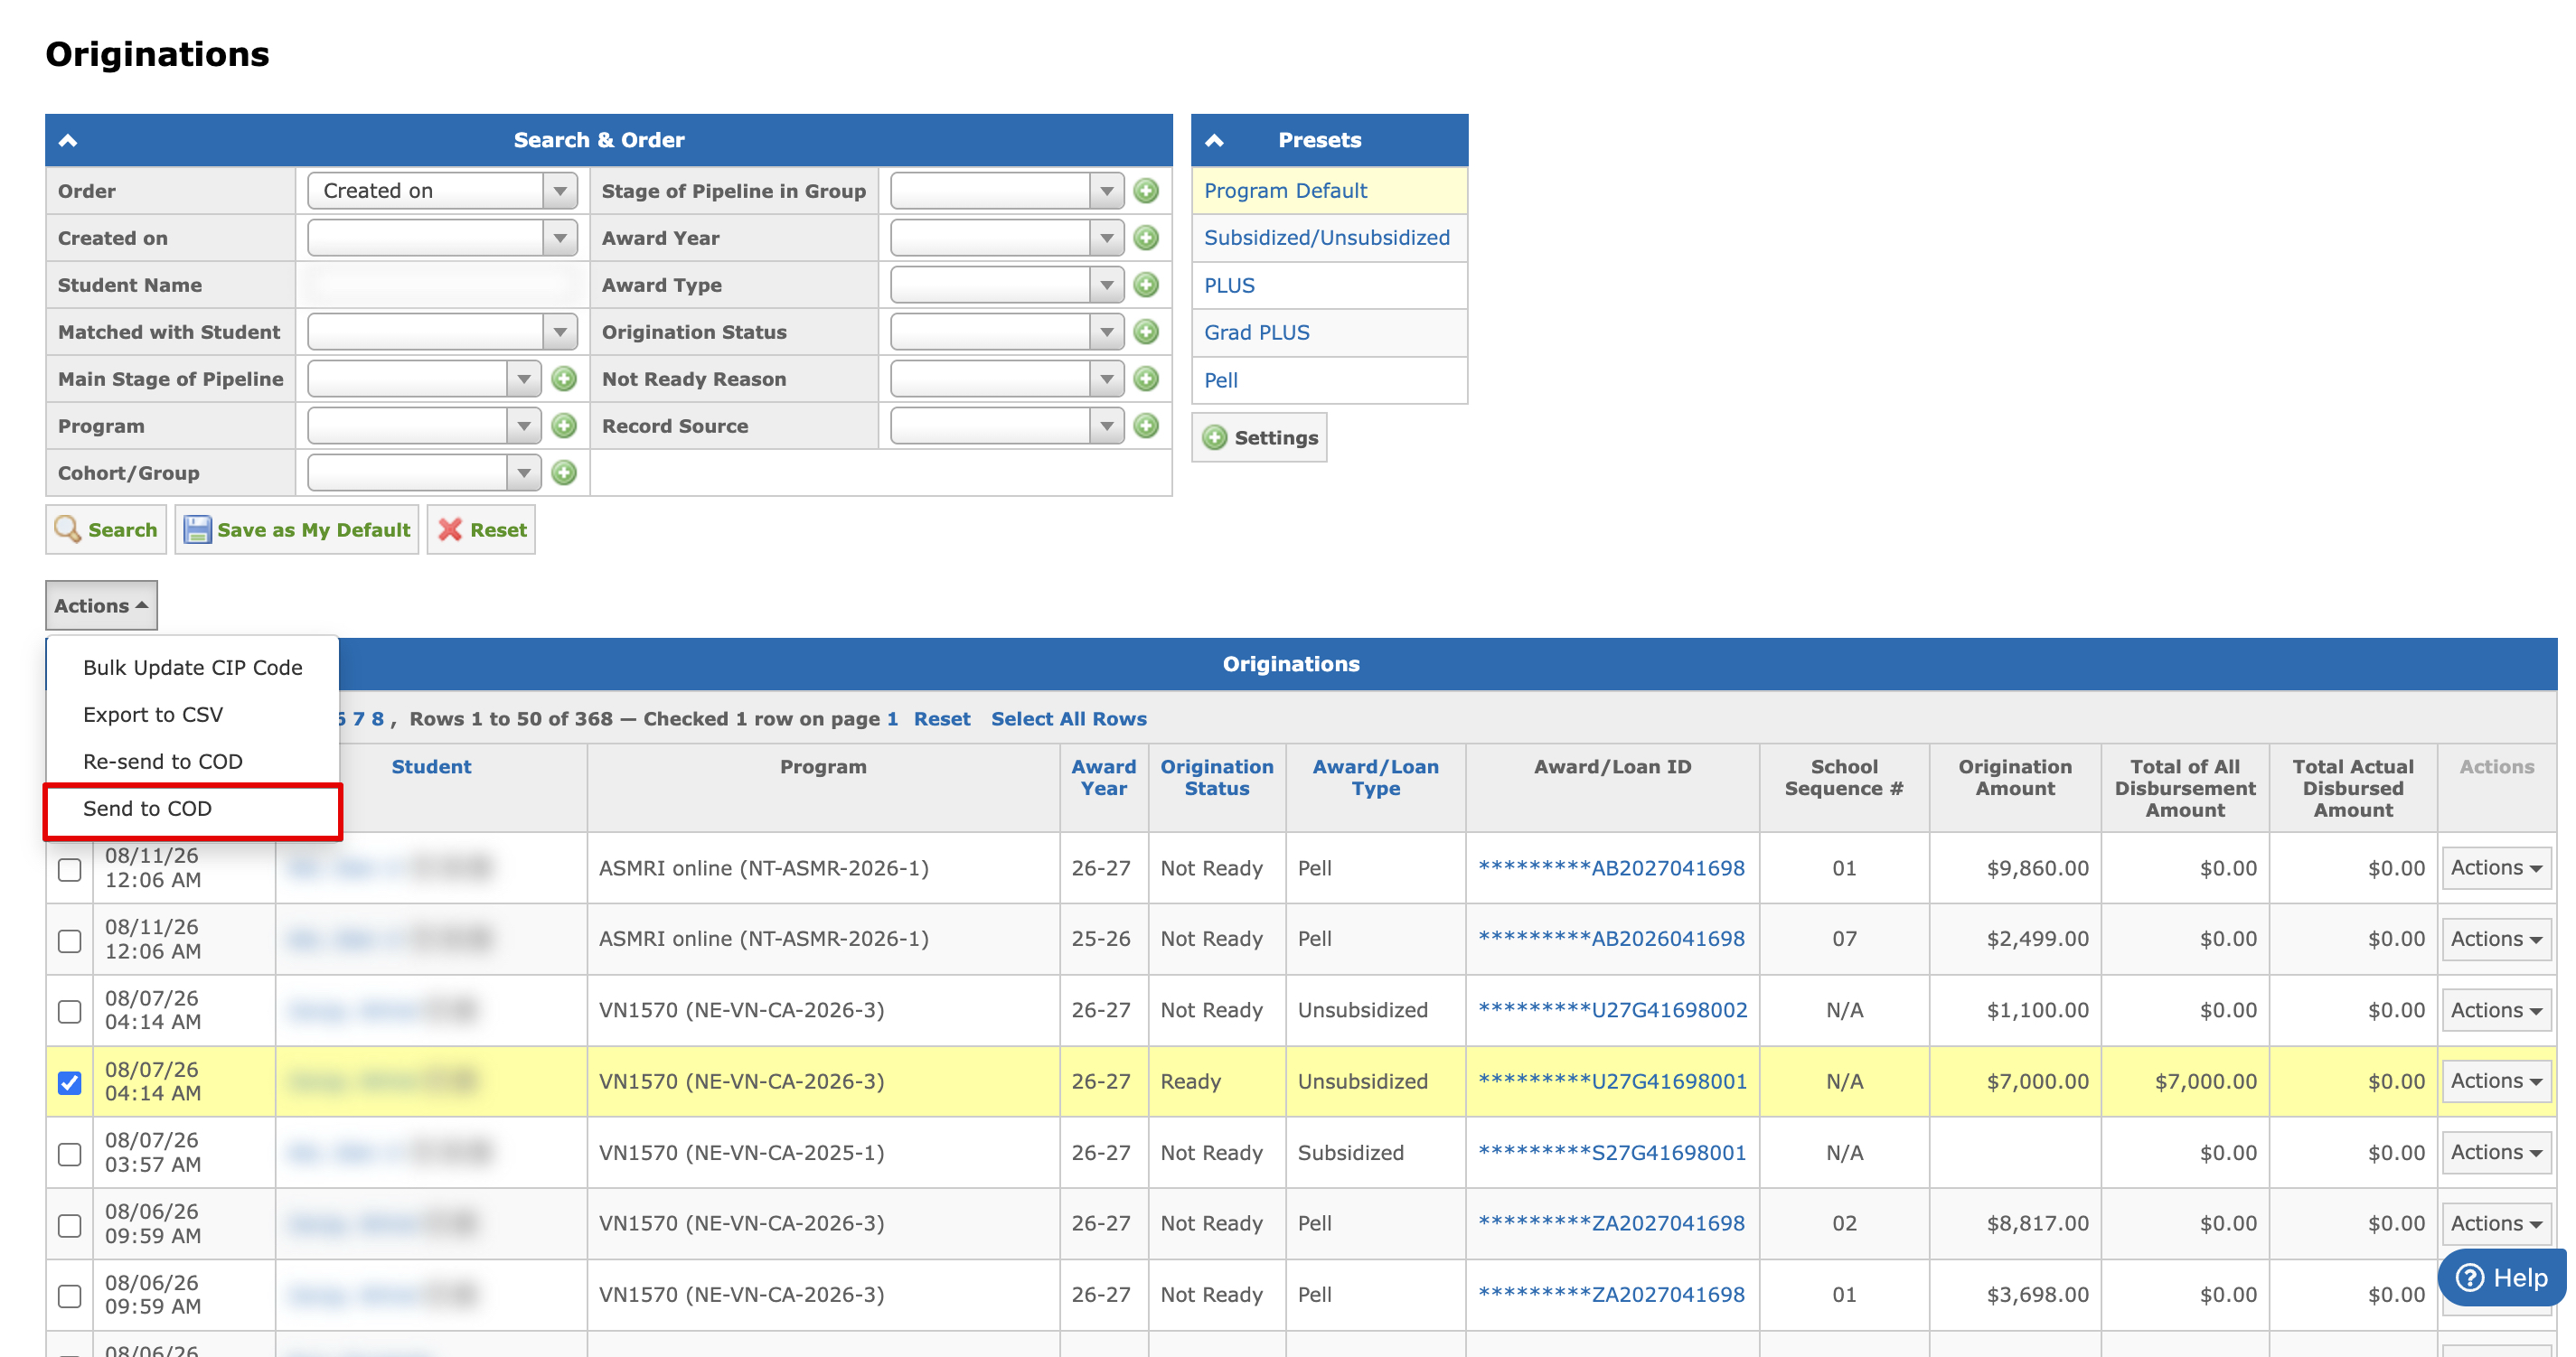Viewport: 2576px width, 1357px height.
Task: Click the Save as My Default button
Action: pyautogui.click(x=297, y=529)
